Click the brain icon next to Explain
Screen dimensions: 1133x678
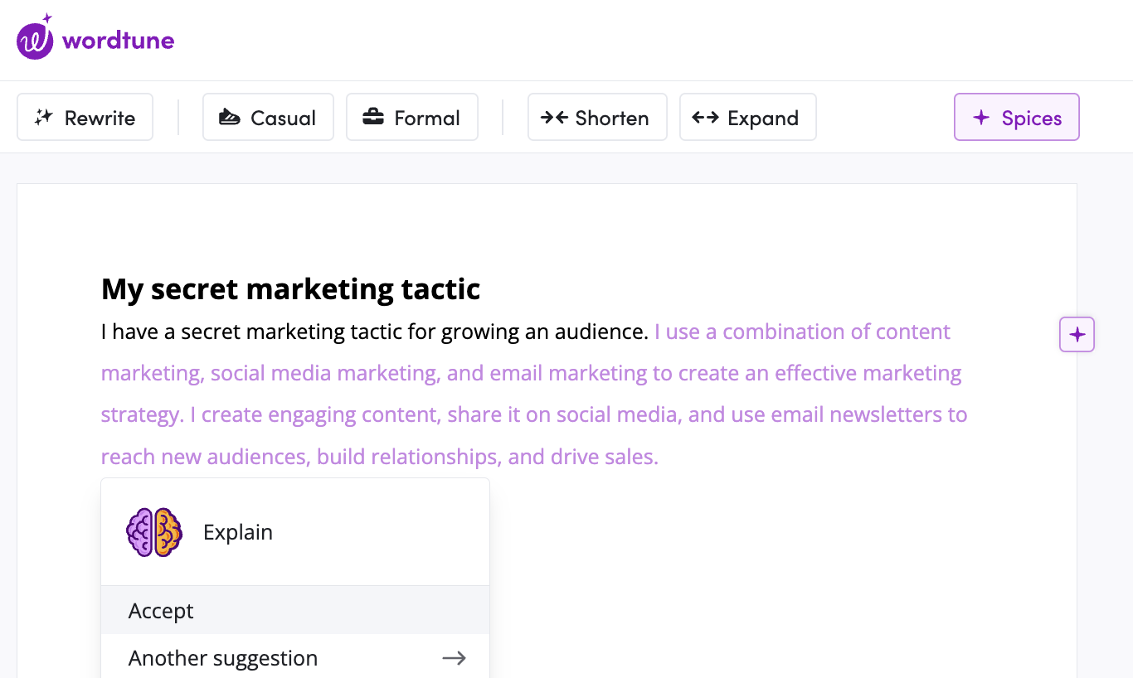tap(154, 532)
